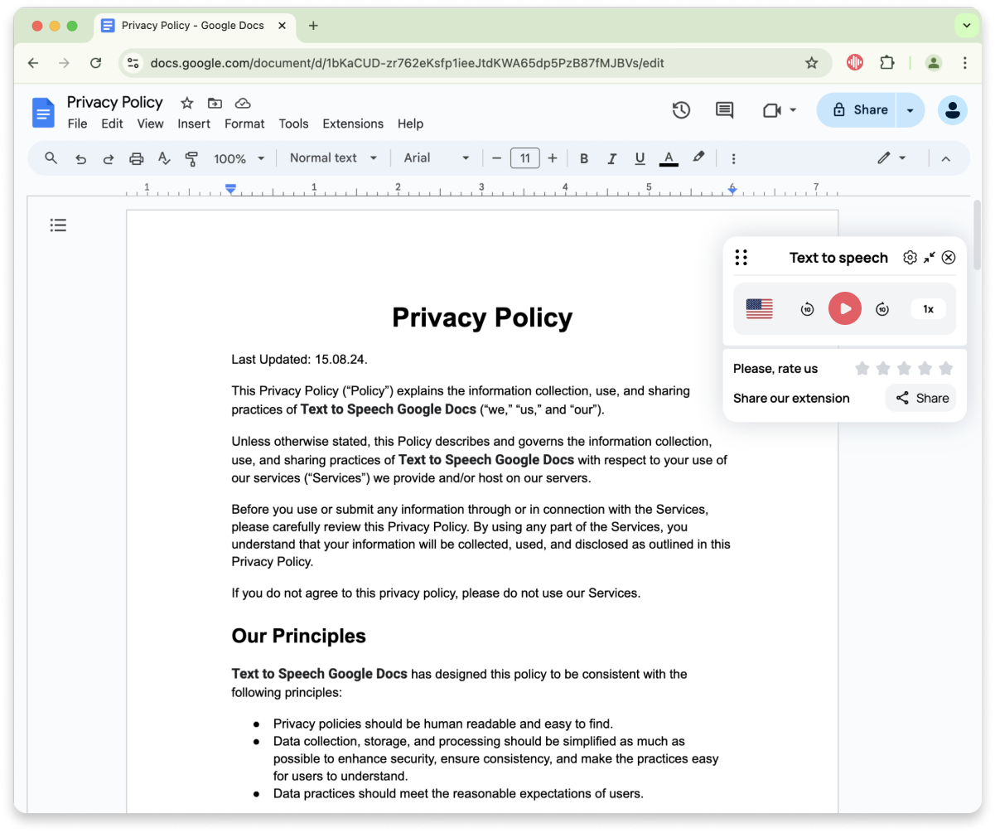Open the Format menu
The width and height of the screenshot is (995, 833).
[x=244, y=123]
